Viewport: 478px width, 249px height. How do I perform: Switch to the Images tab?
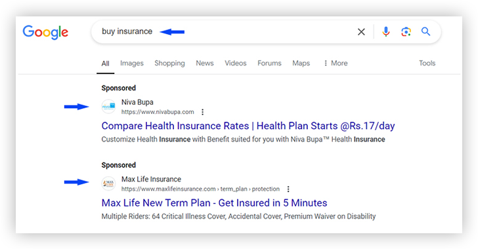132,63
